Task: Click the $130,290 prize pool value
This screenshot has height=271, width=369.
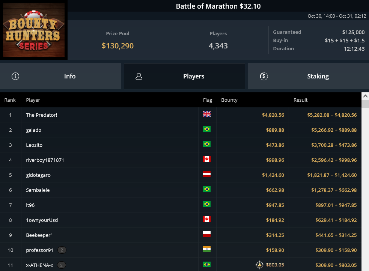Action: tap(117, 46)
